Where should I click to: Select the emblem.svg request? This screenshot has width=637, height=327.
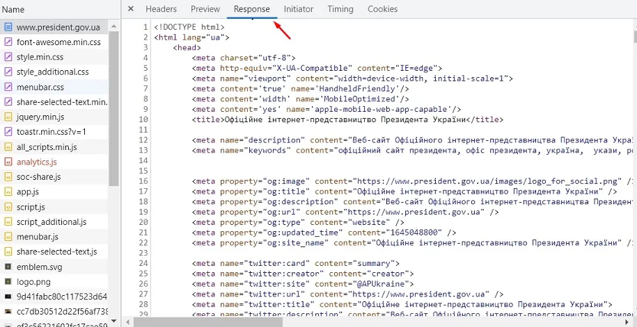click(x=54, y=267)
